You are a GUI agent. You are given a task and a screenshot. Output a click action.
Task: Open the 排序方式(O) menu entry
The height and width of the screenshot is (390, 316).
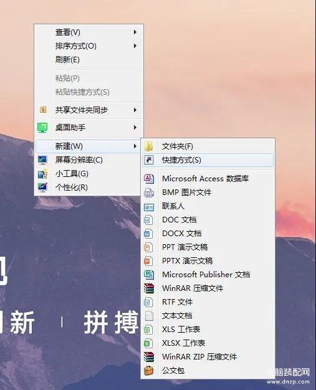(x=89, y=45)
